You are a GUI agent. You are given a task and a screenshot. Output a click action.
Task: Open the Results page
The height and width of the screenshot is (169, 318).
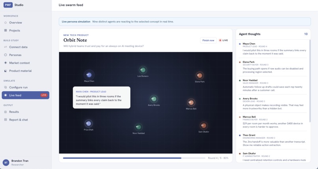[26, 112]
